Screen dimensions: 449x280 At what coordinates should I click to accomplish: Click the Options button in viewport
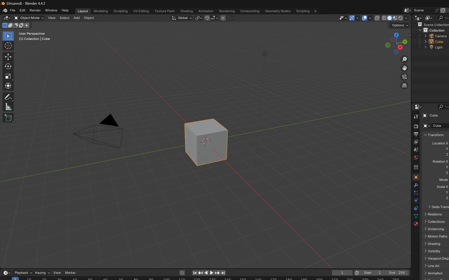pyautogui.click(x=400, y=25)
